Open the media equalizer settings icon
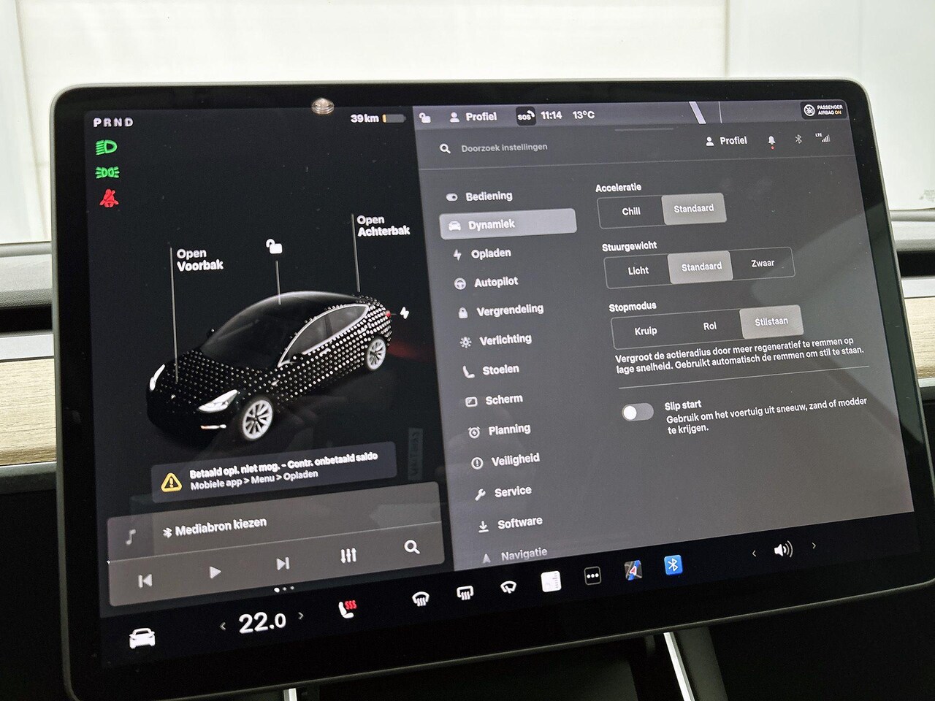The image size is (935, 701). point(348,556)
